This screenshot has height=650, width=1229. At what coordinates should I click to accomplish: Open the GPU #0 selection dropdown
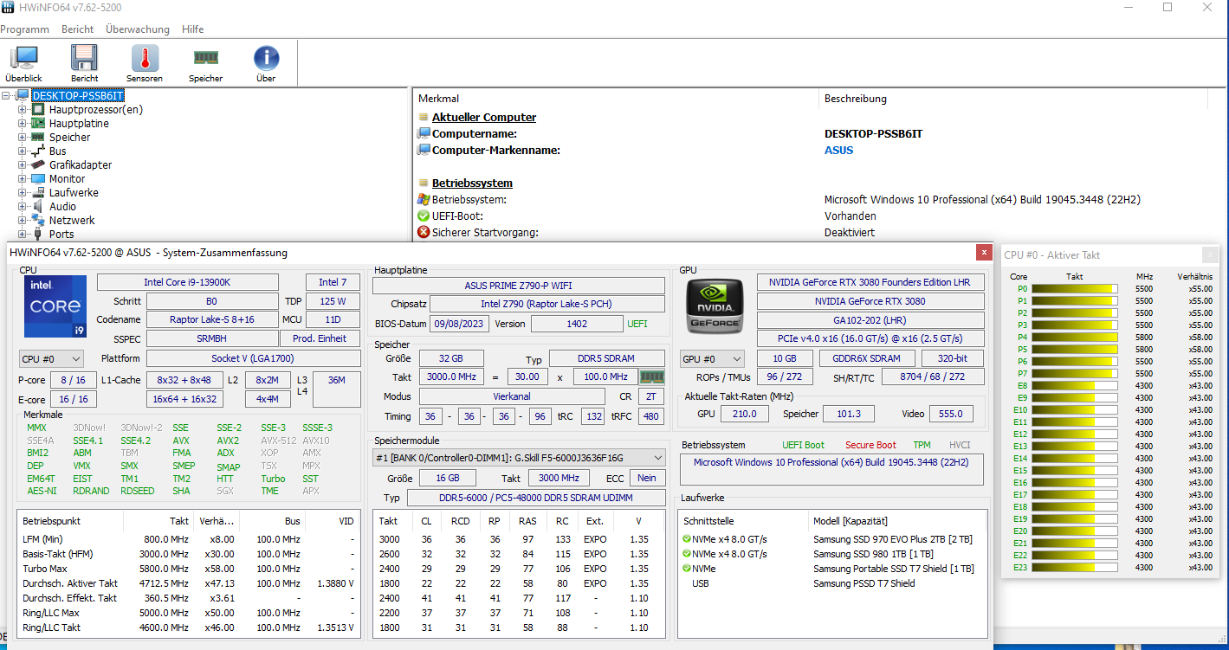click(714, 358)
